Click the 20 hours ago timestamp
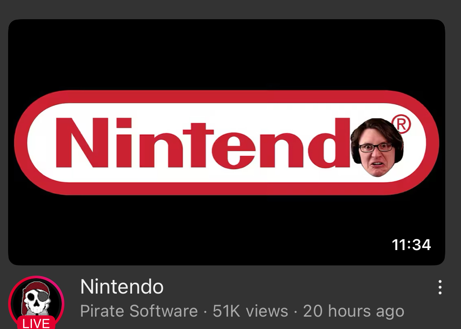461x329 pixels. [x=354, y=312]
